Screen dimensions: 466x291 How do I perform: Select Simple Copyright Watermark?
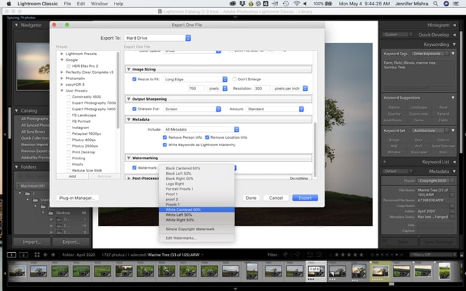197,229
